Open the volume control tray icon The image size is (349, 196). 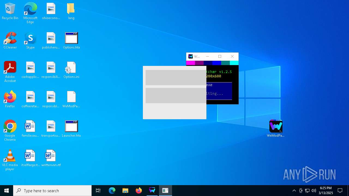coord(314,191)
